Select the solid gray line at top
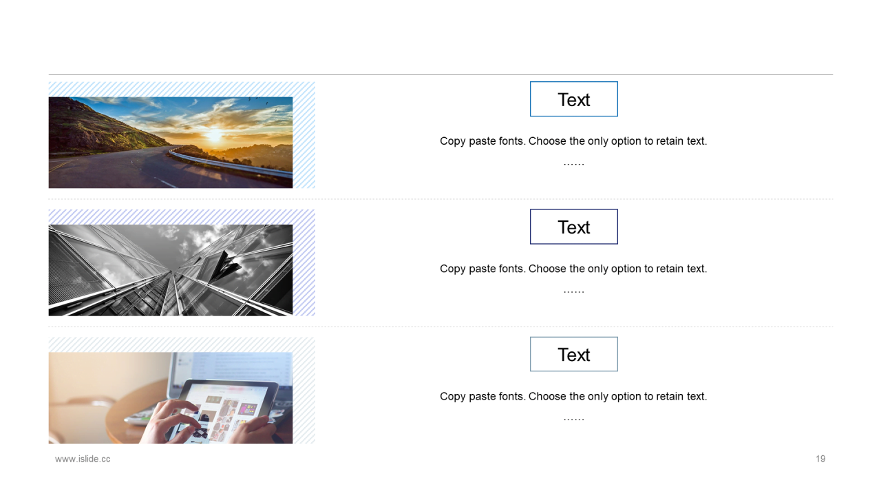Viewport: 881px width, 496px height. coord(440,74)
